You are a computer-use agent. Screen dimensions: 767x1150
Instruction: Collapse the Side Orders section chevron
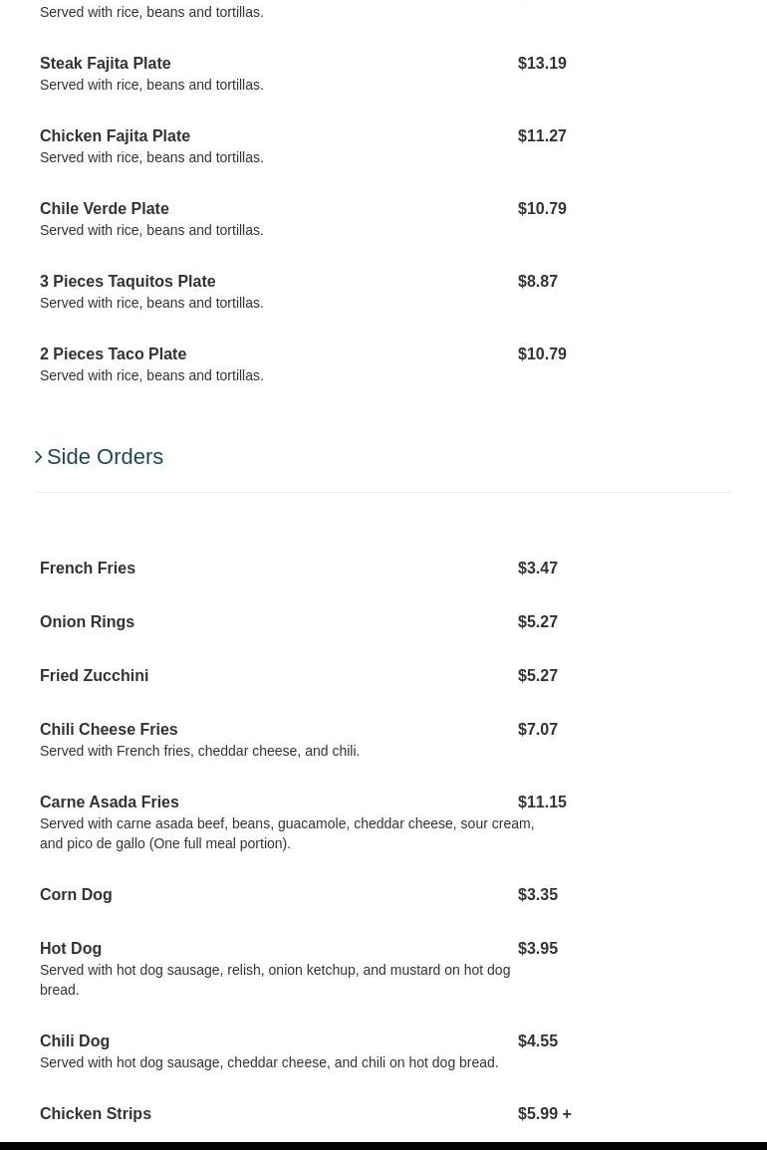click(39, 457)
